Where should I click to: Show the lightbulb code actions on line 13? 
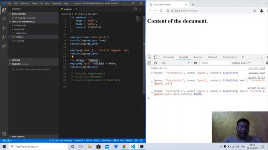[72, 57]
